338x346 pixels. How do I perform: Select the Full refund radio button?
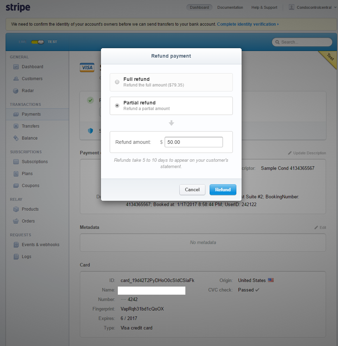(117, 82)
